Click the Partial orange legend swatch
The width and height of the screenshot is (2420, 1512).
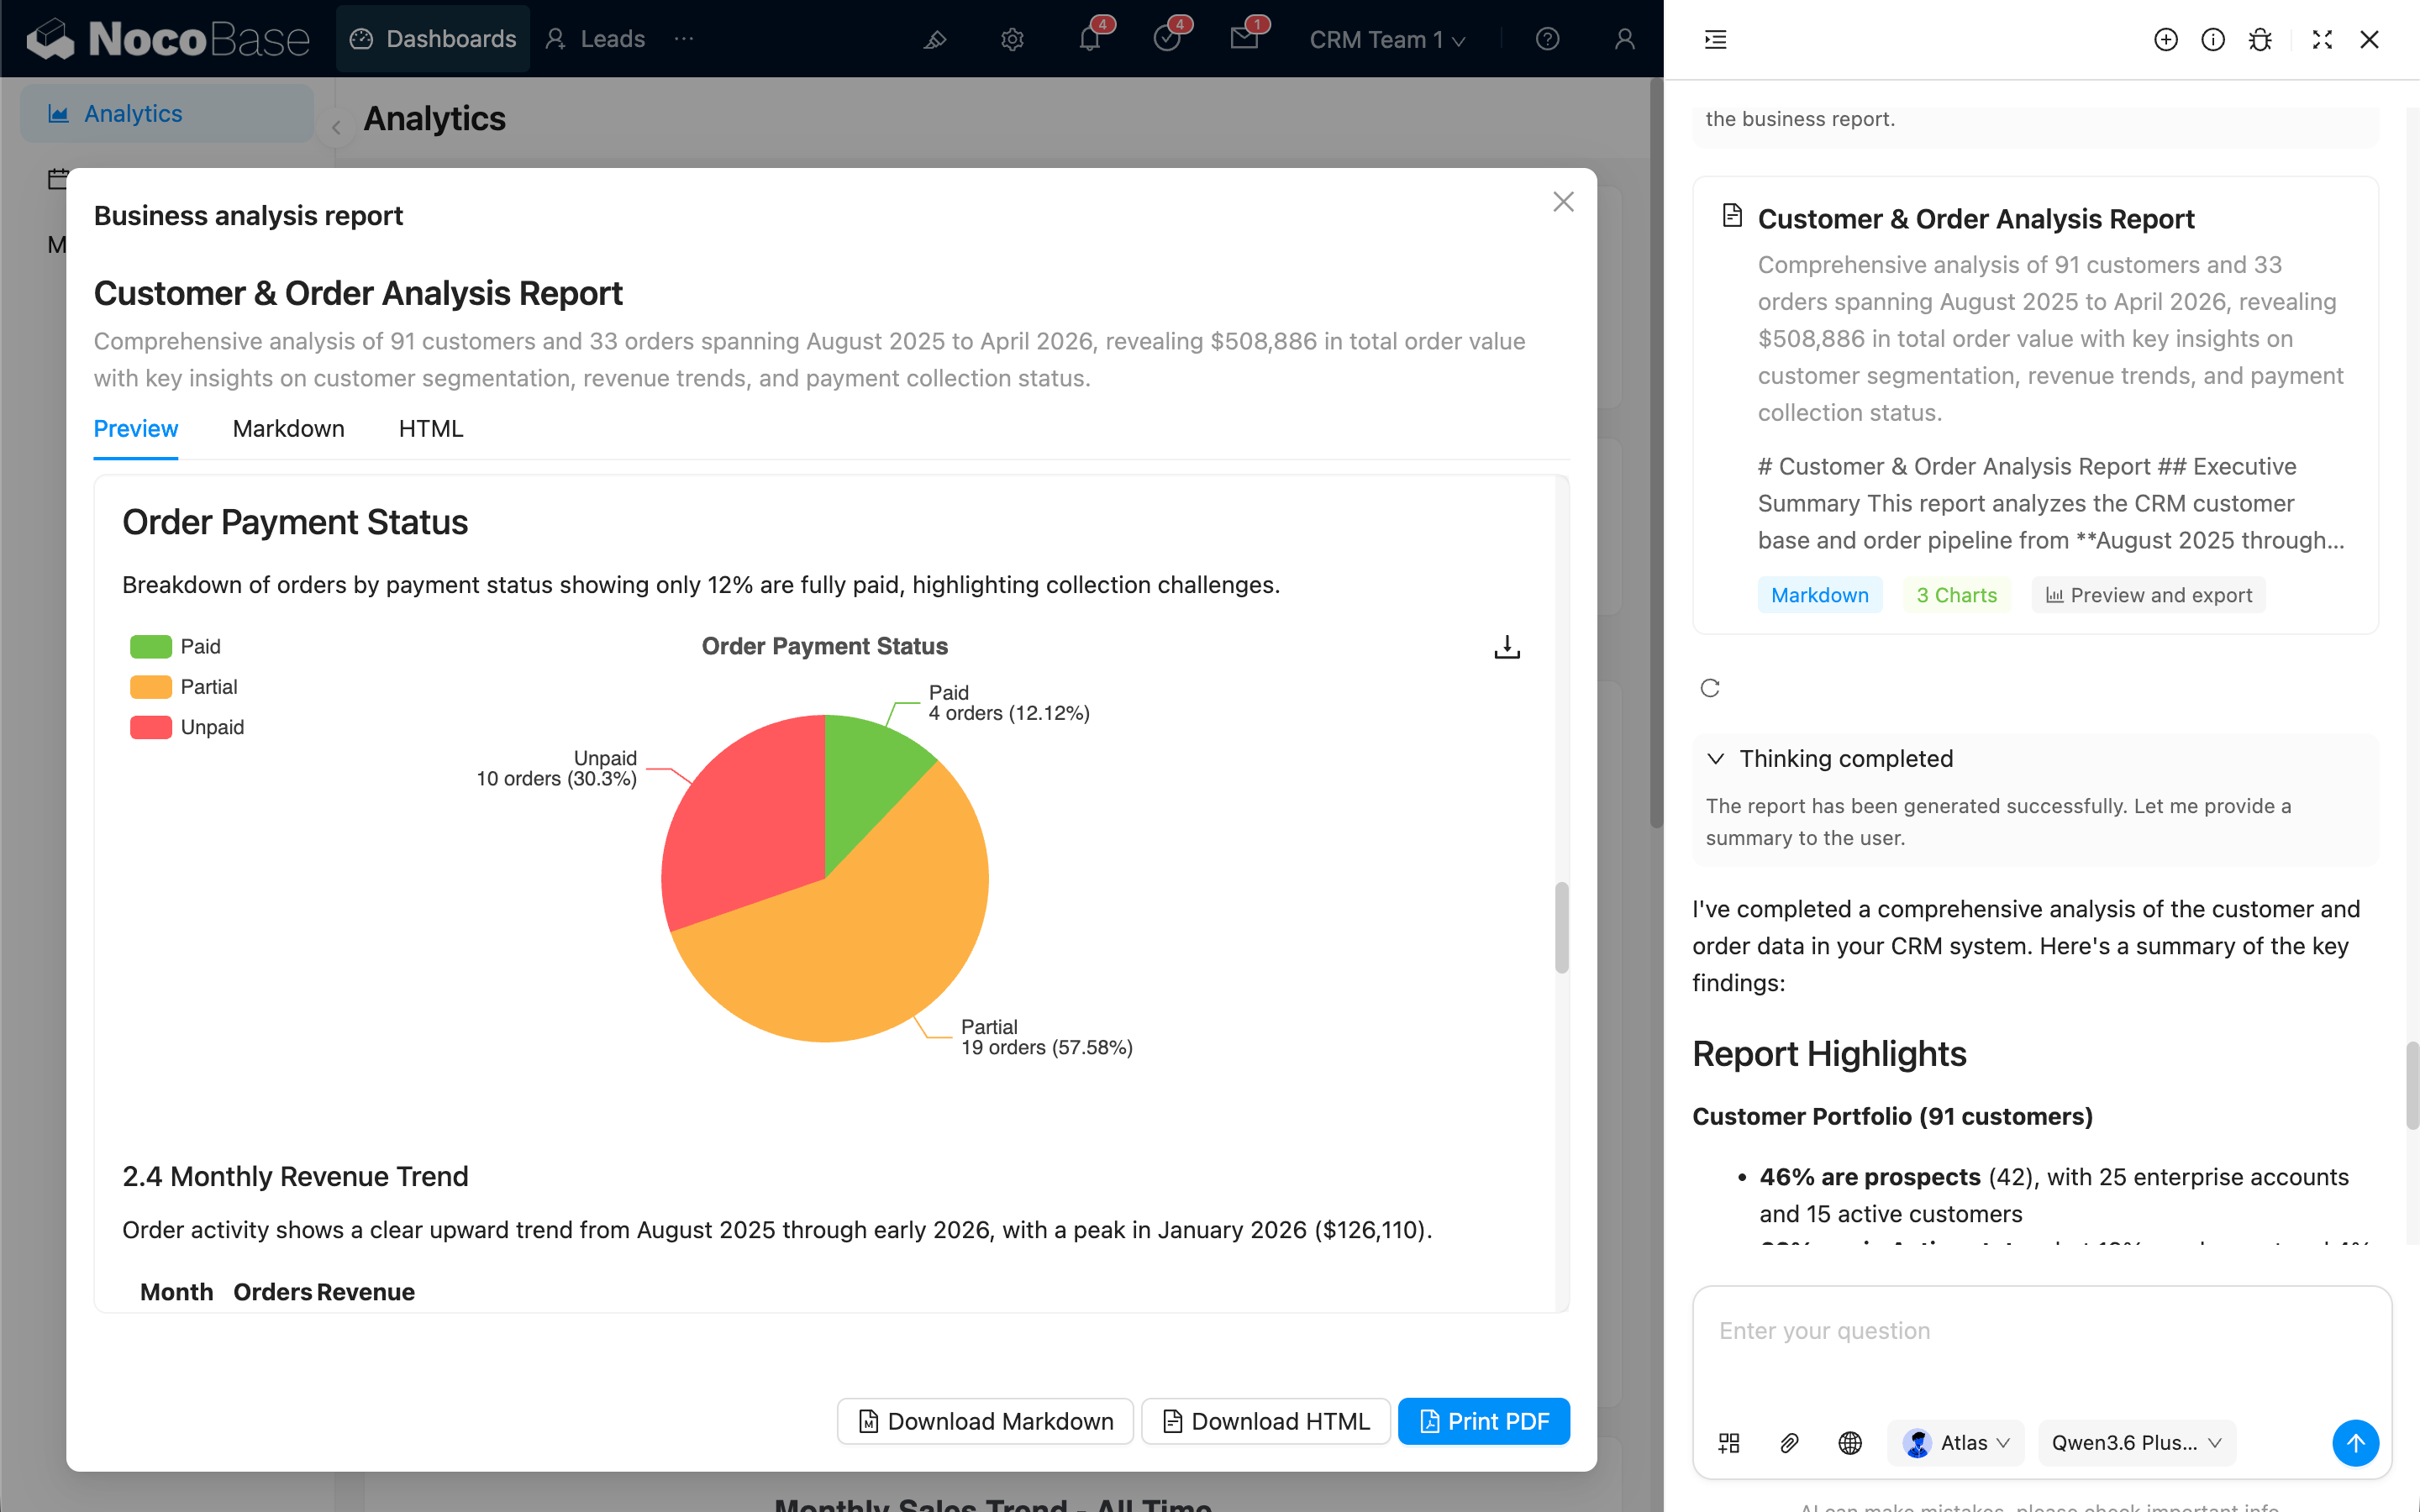pyautogui.click(x=150, y=687)
